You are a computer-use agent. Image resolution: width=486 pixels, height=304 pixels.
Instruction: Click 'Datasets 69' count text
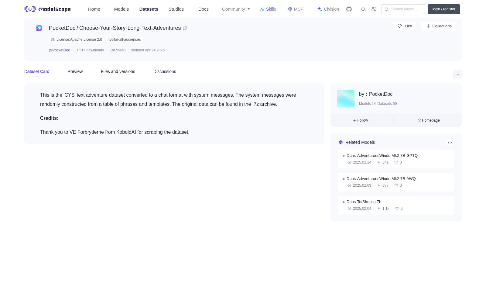[387, 104]
